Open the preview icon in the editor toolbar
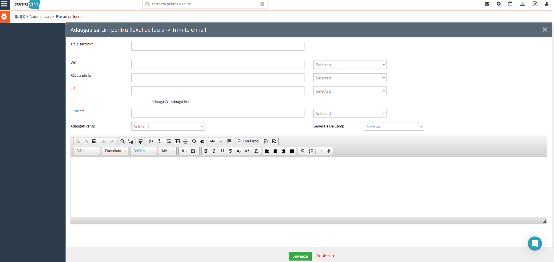The height and width of the screenshot is (262, 554). pos(274,141)
